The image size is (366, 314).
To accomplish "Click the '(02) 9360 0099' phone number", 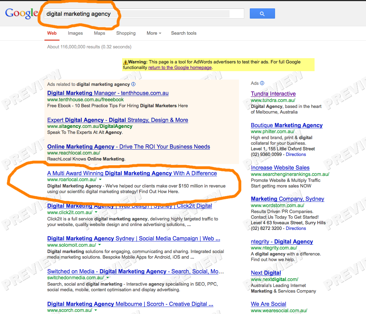I will click(266, 154).
